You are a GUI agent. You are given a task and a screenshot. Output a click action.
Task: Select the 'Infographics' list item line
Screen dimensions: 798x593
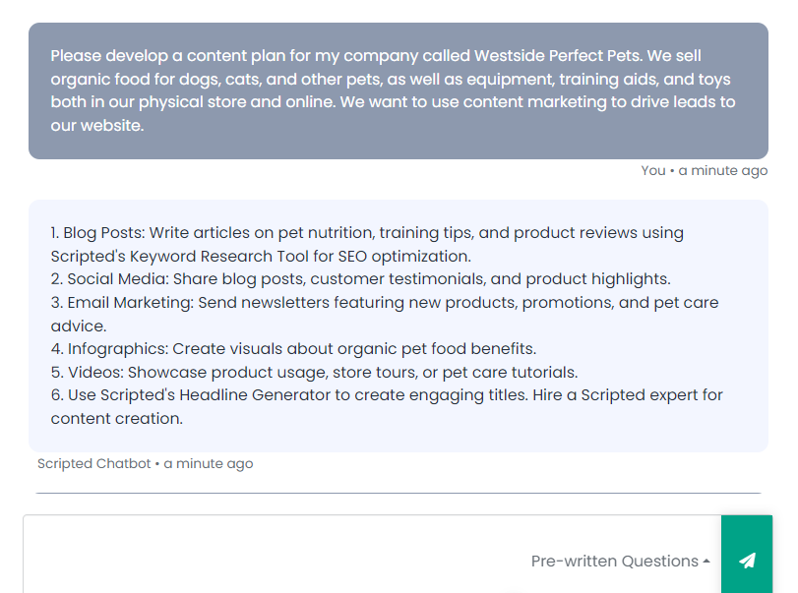point(293,348)
